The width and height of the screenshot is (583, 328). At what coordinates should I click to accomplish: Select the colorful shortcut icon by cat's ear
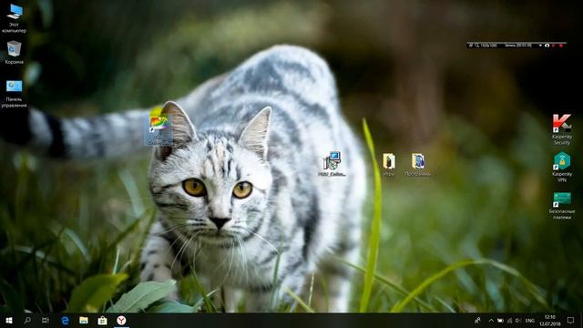click(159, 127)
